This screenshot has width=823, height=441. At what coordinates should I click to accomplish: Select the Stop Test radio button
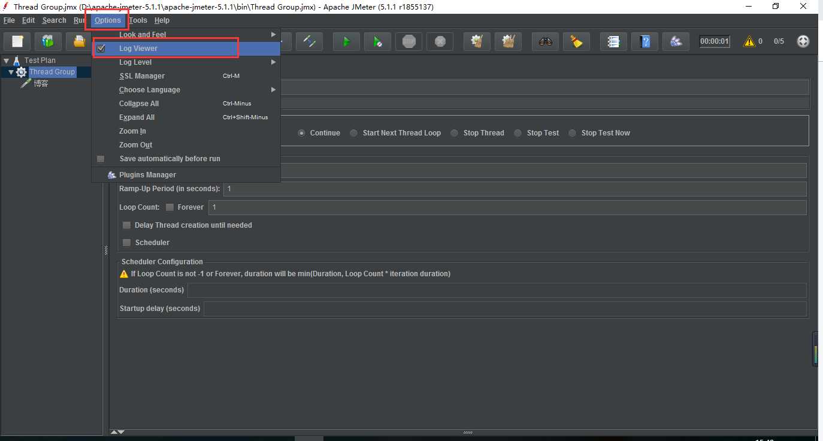click(518, 133)
